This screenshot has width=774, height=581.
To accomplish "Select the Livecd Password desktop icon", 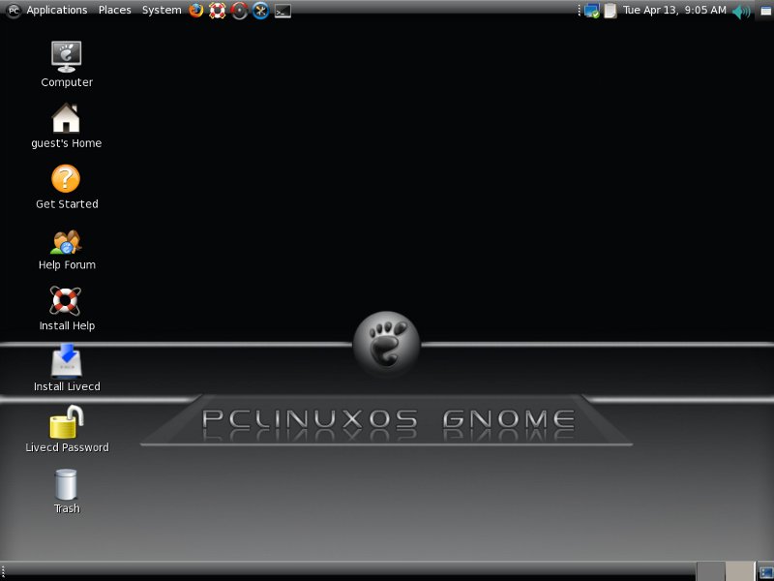I will (67, 429).
